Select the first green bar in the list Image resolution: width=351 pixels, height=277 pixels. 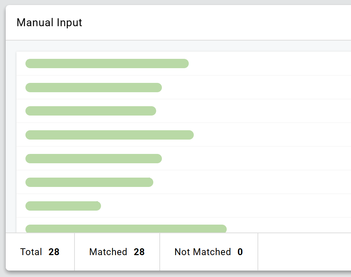click(x=107, y=64)
